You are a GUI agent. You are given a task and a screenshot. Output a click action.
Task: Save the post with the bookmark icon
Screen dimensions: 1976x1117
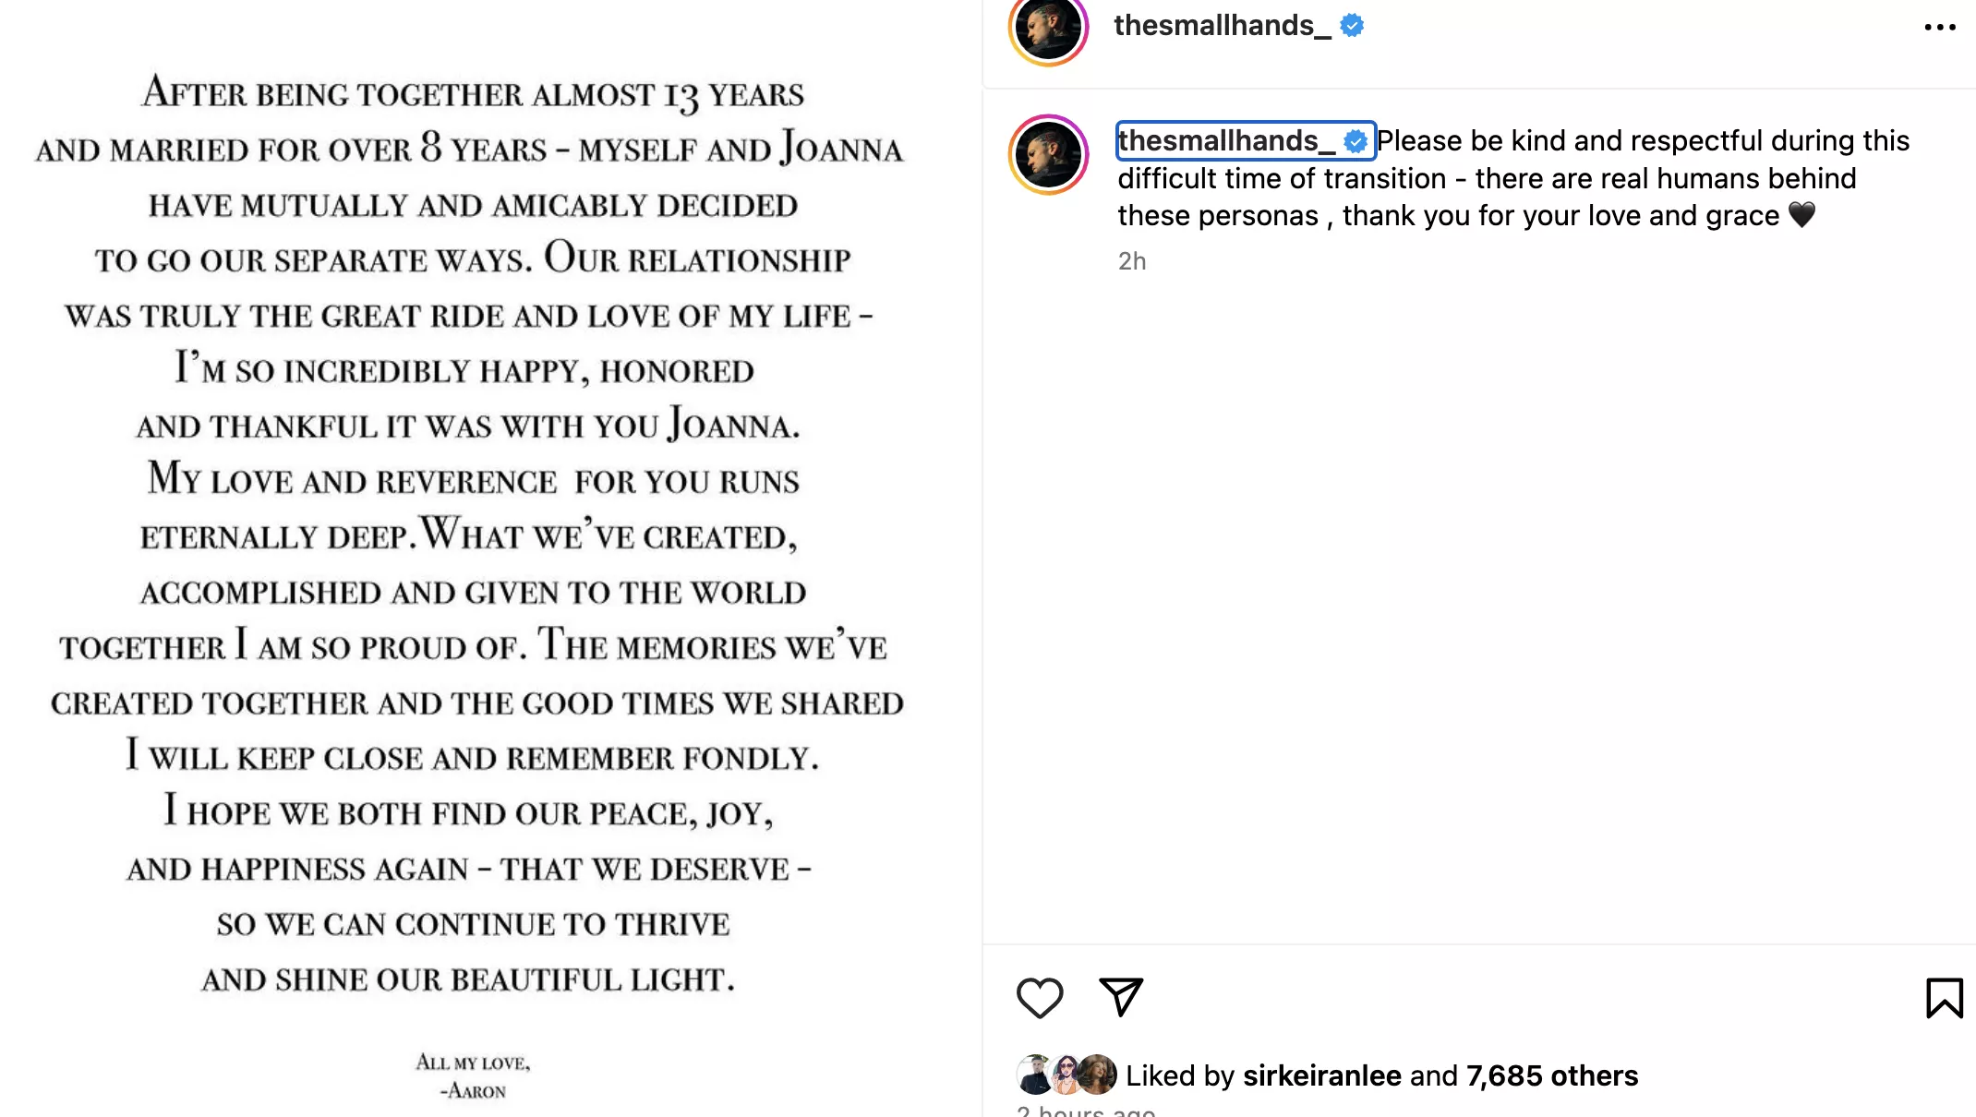tap(1944, 998)
